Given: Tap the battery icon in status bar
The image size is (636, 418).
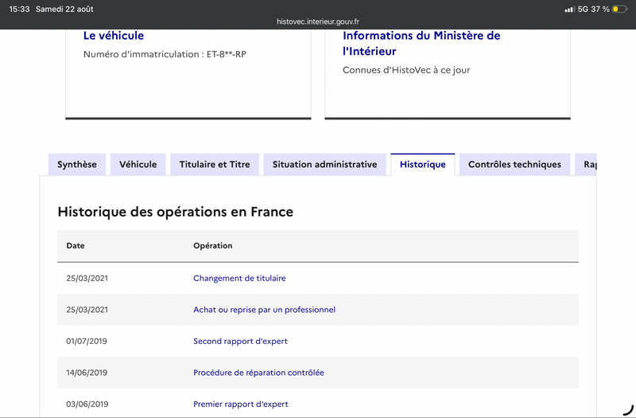Looking at the screenshot, I should tap(620, 9).
